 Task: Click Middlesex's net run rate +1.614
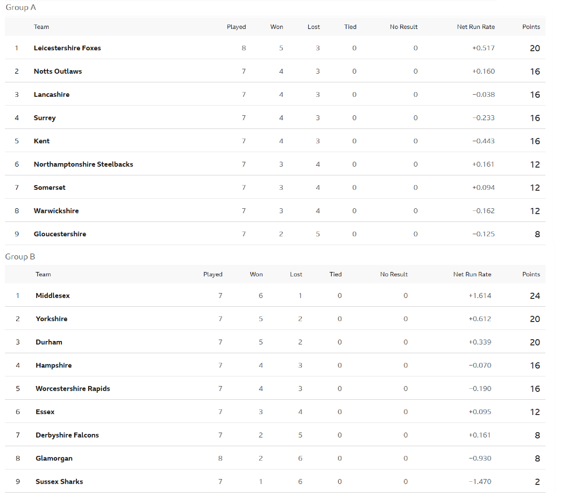click(480, 296)
